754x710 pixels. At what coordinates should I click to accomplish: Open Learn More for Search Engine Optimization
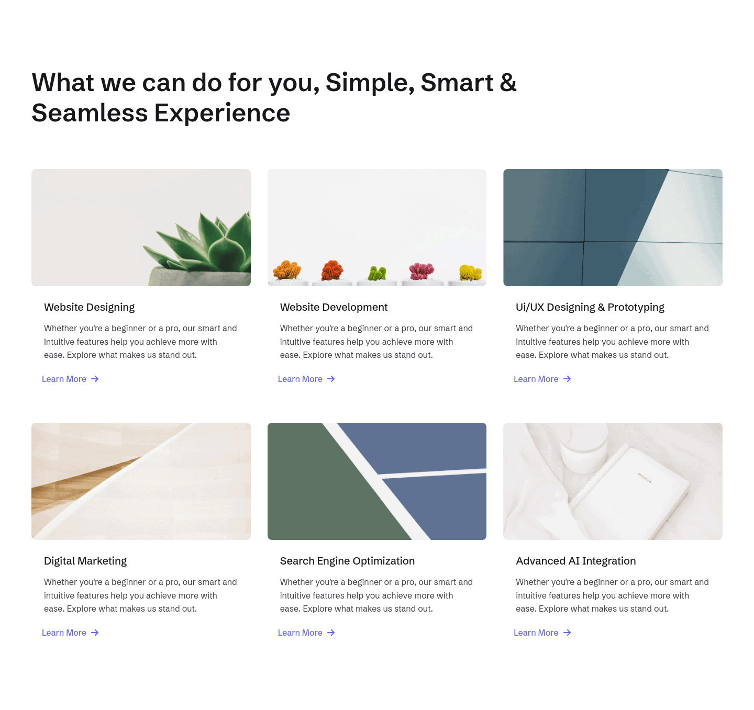click(x=306, y=633)
